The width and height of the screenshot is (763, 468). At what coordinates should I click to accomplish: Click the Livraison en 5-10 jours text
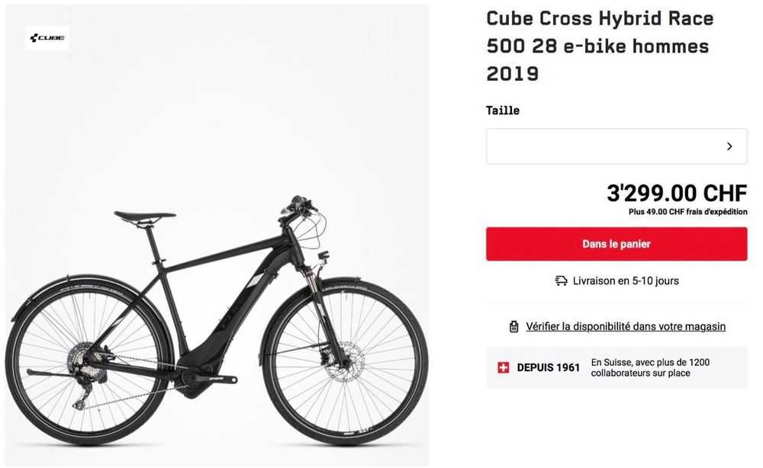coord(626,281)
